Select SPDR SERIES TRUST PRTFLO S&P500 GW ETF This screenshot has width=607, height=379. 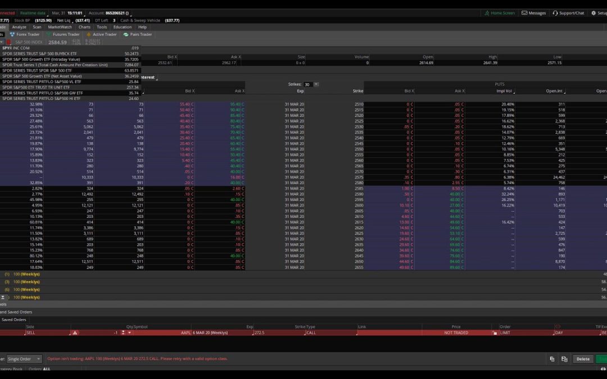point(70,93)
